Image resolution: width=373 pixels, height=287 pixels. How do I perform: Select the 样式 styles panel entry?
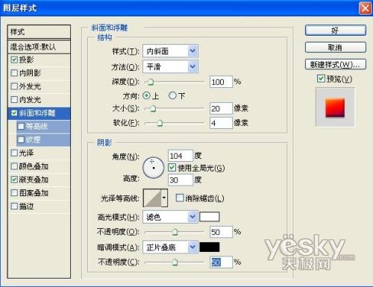39,32
